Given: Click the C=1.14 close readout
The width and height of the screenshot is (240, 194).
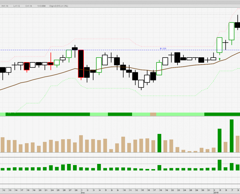Looking at the screenshot, I should point(29,5).
